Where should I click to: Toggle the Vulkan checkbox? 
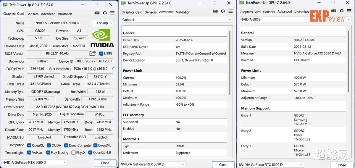tap(29, 153)
